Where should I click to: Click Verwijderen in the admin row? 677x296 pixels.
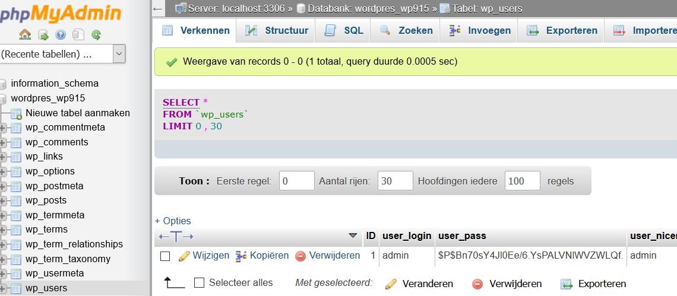(334, 256)
